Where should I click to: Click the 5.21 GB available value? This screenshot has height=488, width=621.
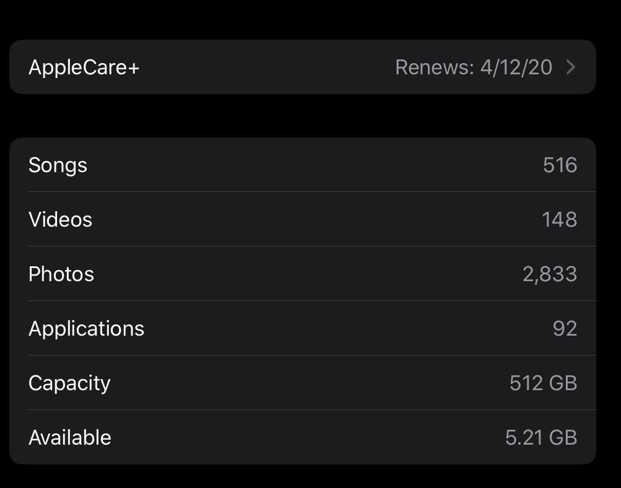click(x=540, y=438)
